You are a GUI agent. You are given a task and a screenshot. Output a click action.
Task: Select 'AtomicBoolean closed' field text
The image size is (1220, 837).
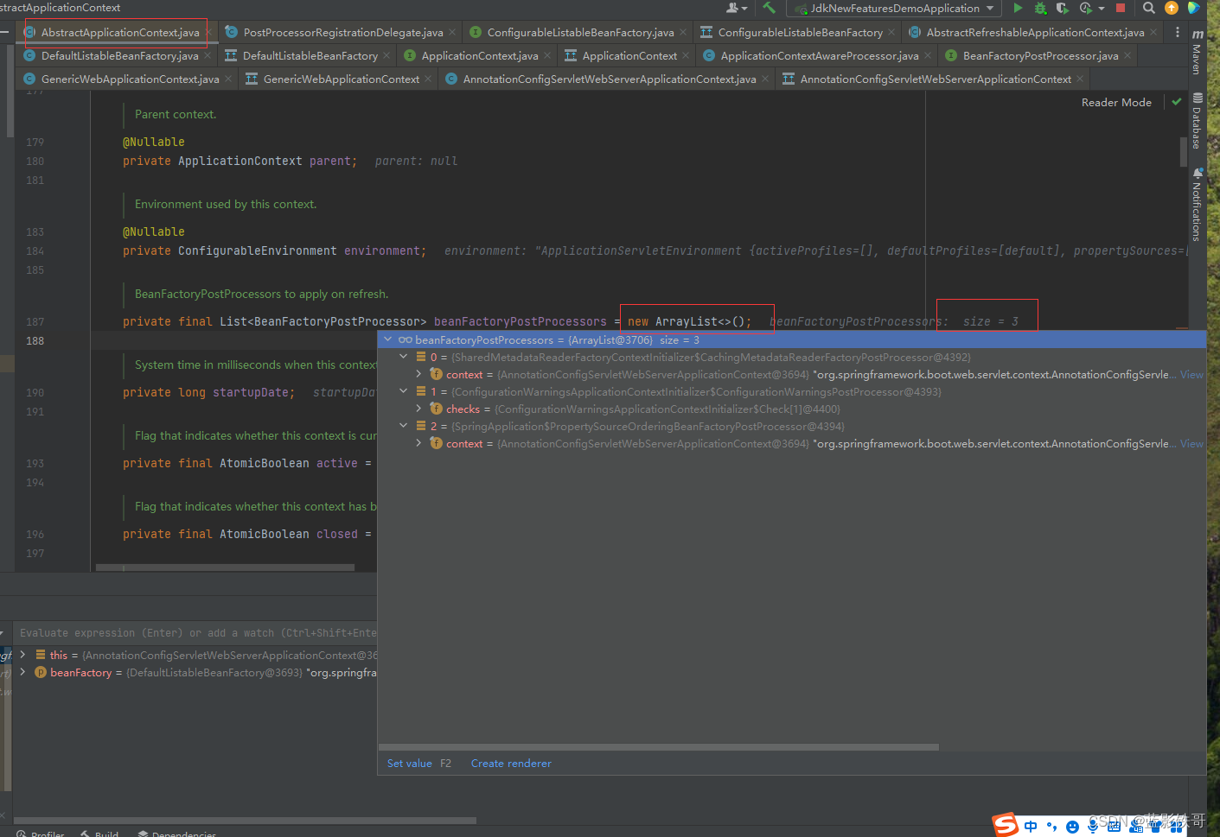click(289, 534)
